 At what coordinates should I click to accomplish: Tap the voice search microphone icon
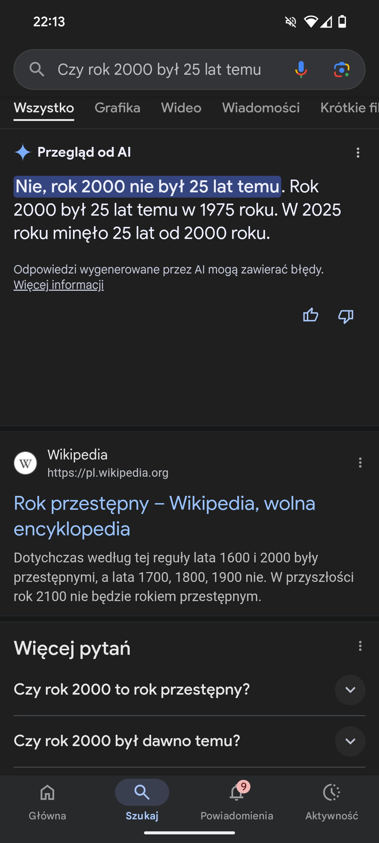point(301,69)
